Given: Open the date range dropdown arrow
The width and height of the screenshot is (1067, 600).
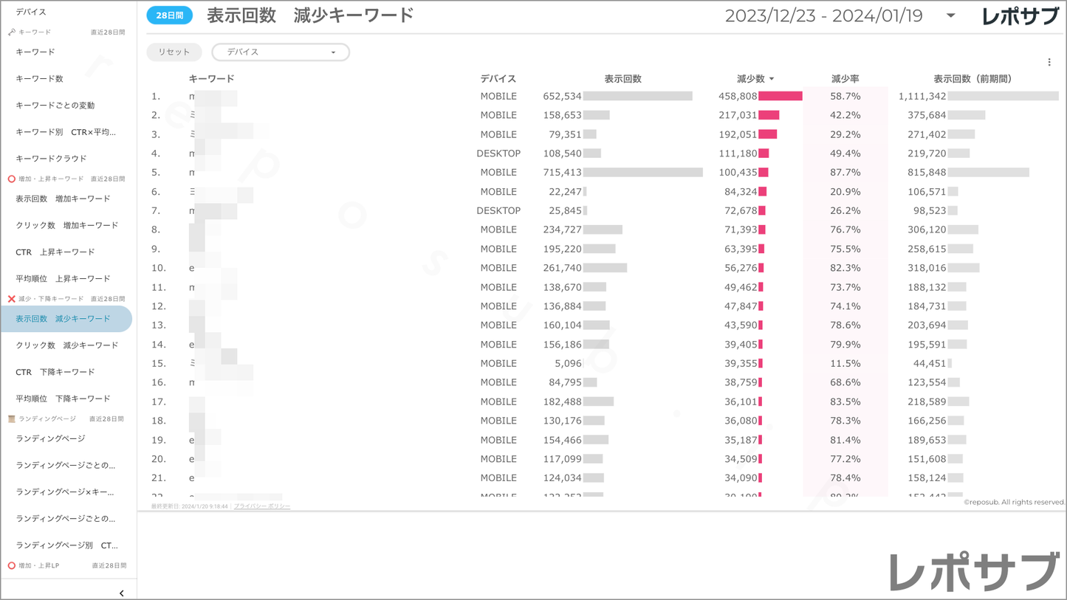Looking at the screenshot, I should [x=950, y=15].
